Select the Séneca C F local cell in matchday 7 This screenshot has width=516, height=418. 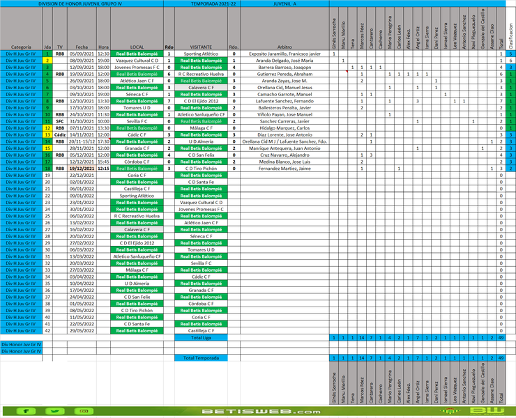click(137, 94)
